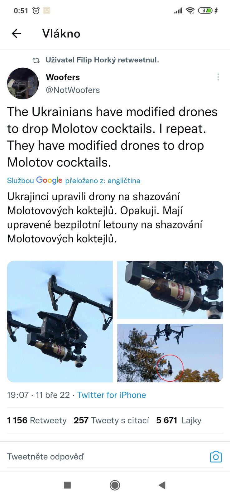Screen dimensions: 230x499
Task: Tap the battery indicator in the status bar
Action: pos(205,11)
